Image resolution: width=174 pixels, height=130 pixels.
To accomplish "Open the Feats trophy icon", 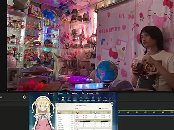I will [93, 99].
